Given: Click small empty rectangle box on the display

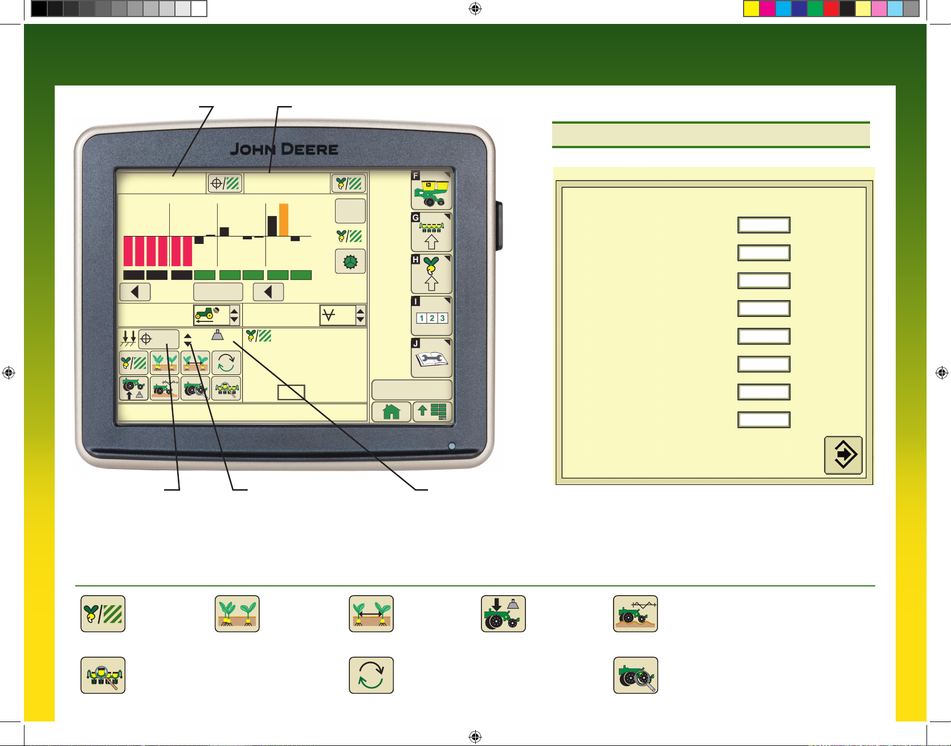Looking at the screenshot, I should 291,392.
